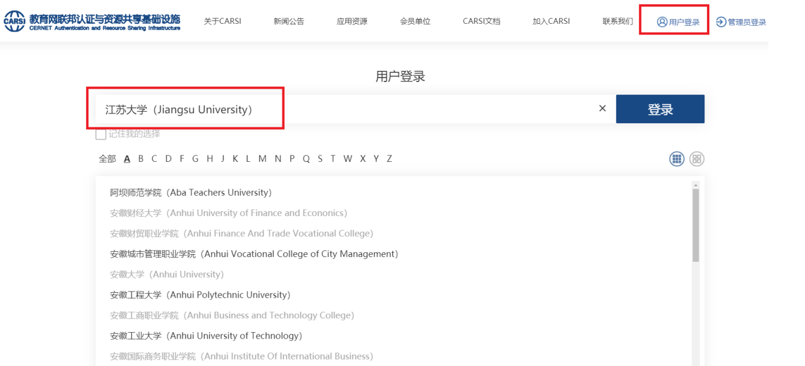Open 管理员登录 administrator login link
805x366 pixels.
pyautogui.click(x=741, y=22)
